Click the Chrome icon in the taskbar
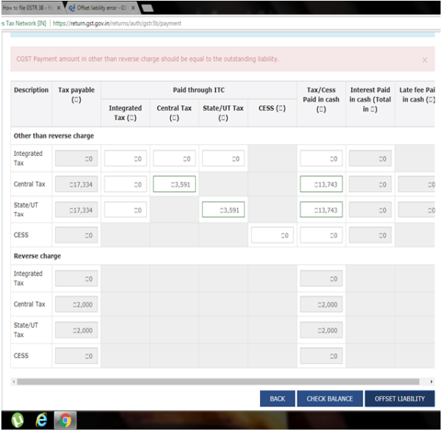Viewport: 442px width, 431px height. pos(66,420)
